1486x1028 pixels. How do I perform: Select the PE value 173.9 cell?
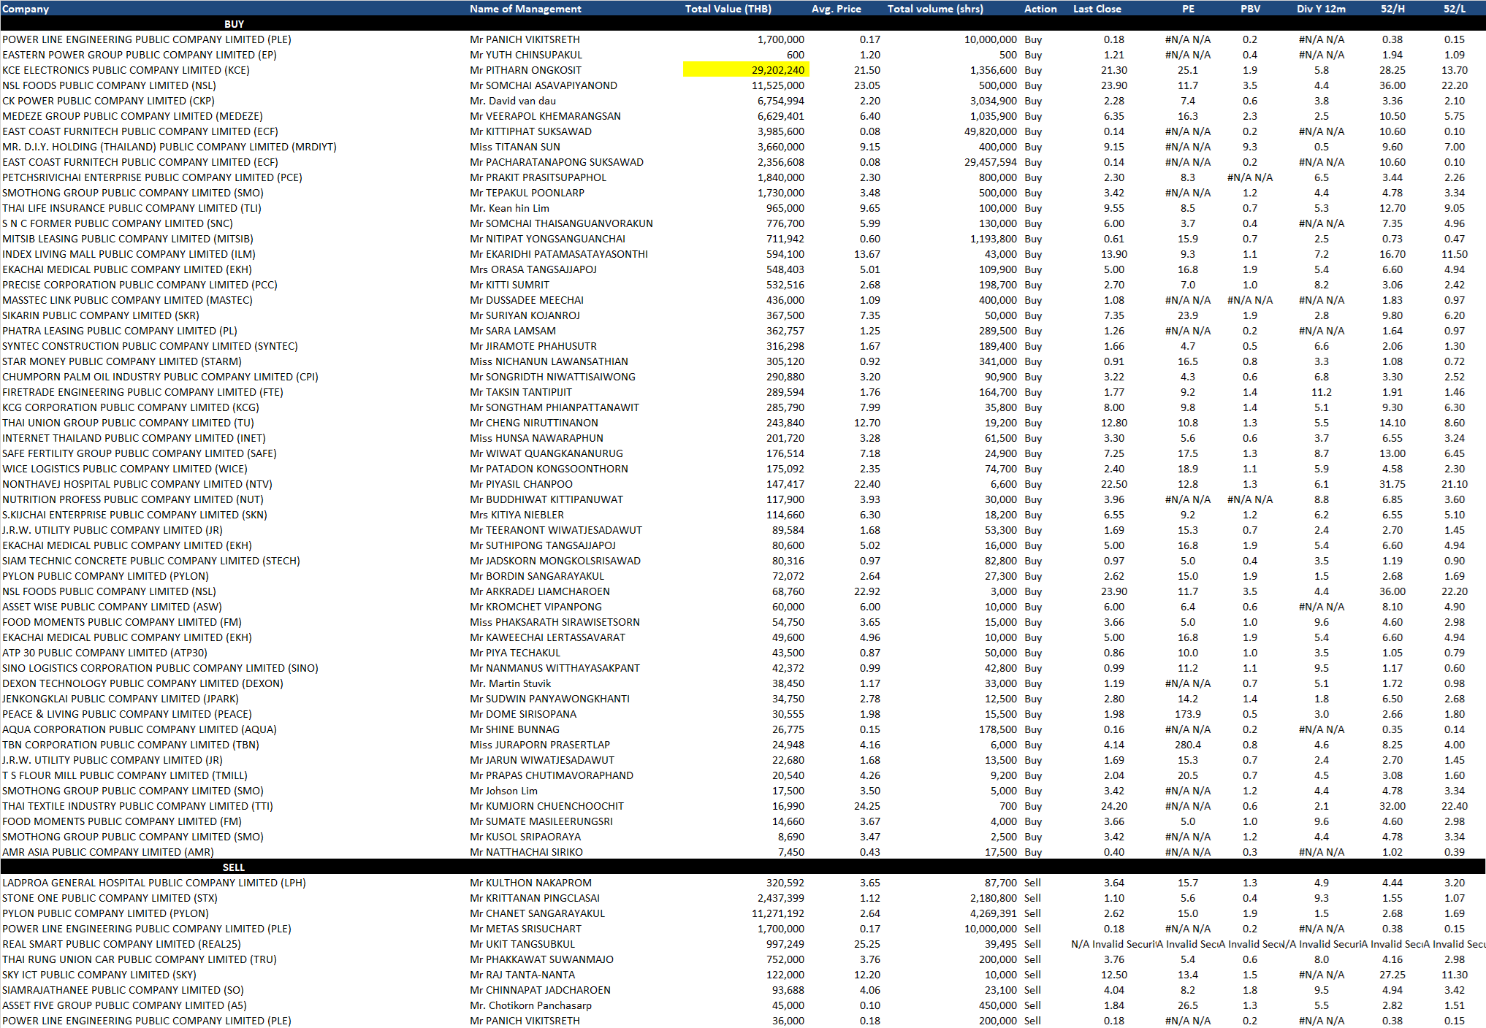(1188, 714)
